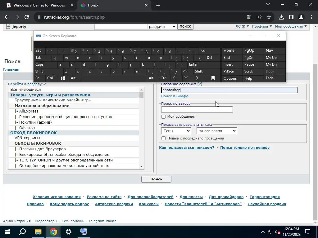This screenshot has height=238, width=318.
Task: Go to Главная link
Action: tap(11, 69)
